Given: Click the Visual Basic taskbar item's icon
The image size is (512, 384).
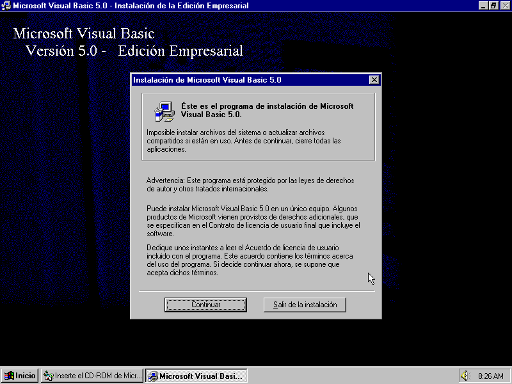Looking at the screenshot, I should (153, 376).
